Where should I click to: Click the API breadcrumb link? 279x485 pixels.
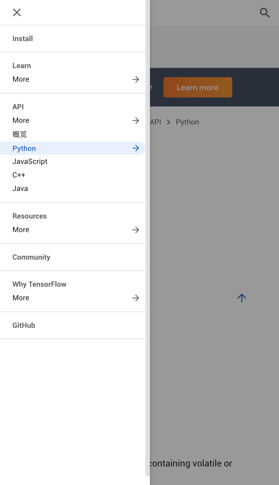pos(156,122)
